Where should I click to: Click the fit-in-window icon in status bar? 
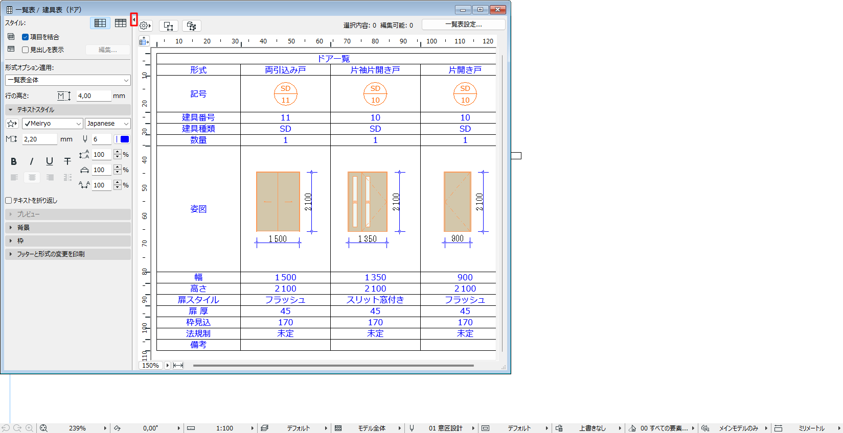pos(44,428)
